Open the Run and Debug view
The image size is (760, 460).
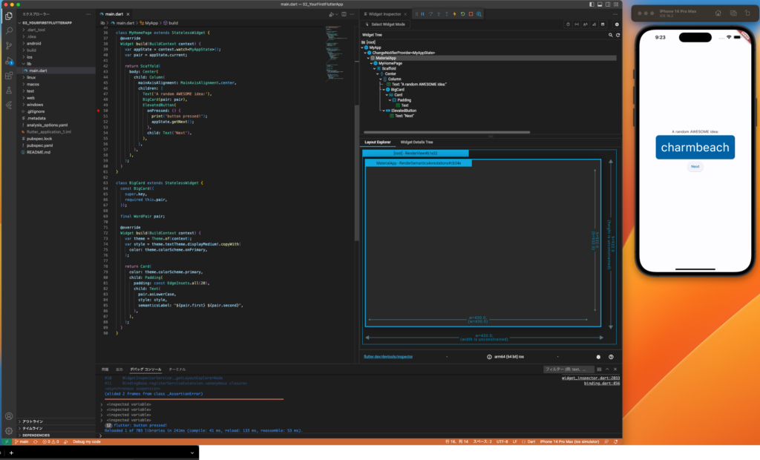pos(8,60)
